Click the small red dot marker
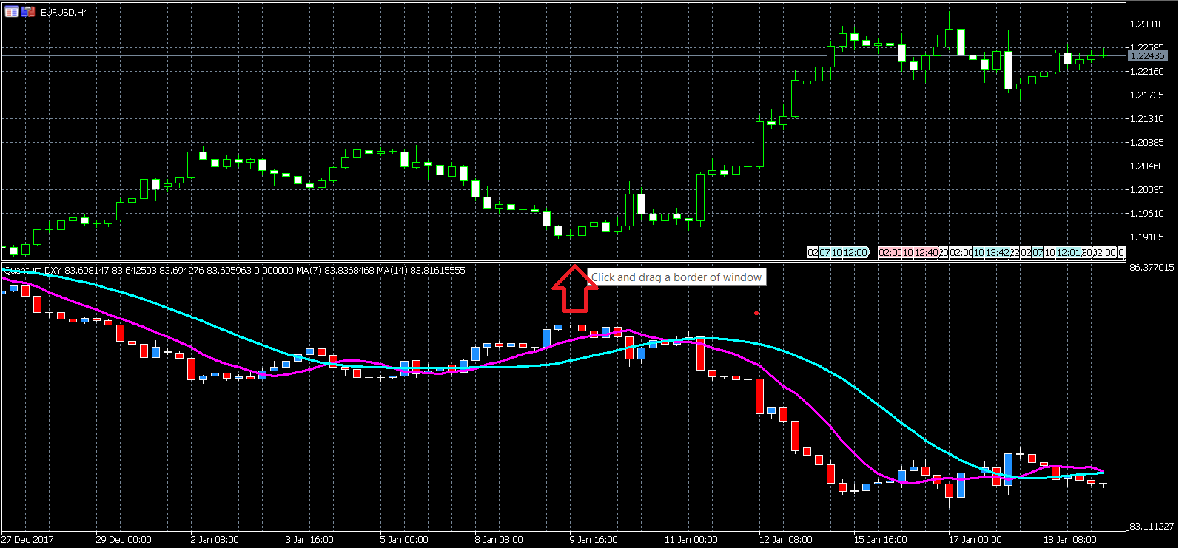1179x548 pixels. [756, 313]
